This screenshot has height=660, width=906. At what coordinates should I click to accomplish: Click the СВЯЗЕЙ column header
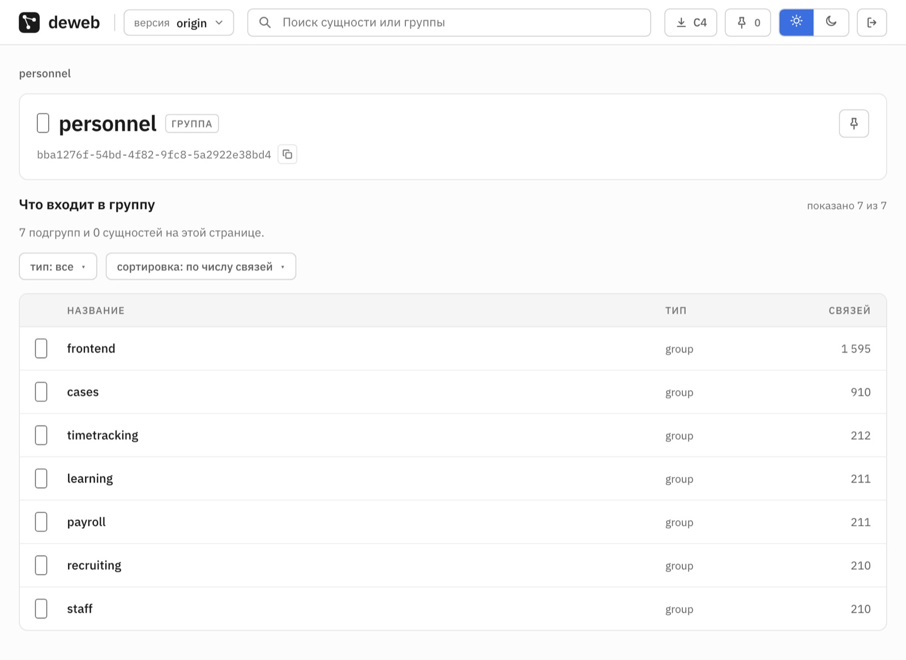point(849,311)
